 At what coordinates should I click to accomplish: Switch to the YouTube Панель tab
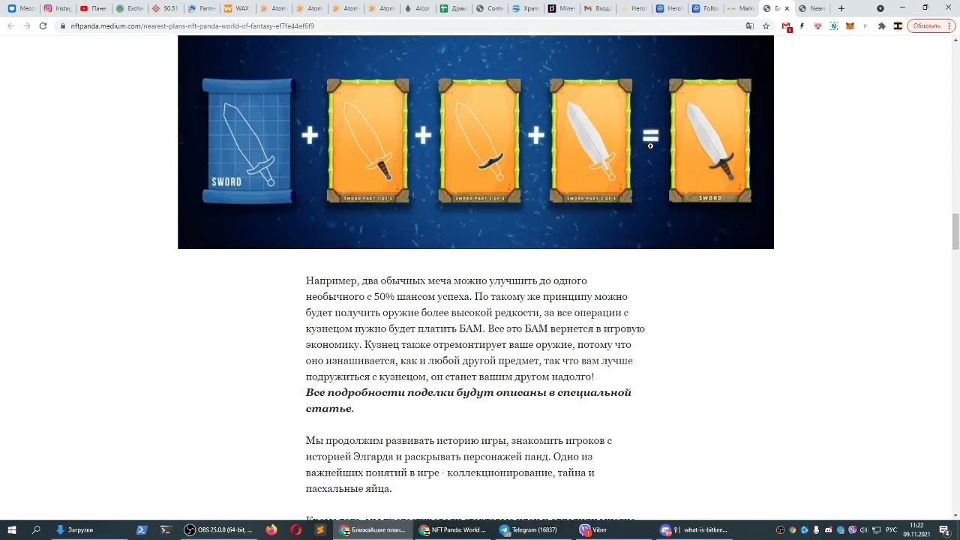[x=93, y=8]
